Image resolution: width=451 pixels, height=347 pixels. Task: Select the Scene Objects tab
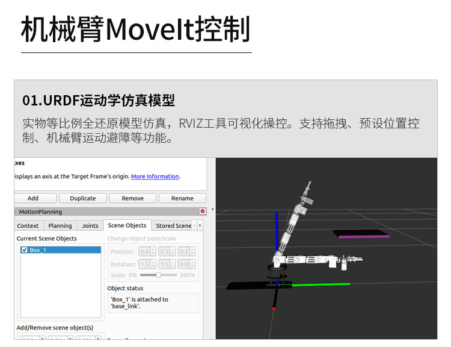(127, 225)
